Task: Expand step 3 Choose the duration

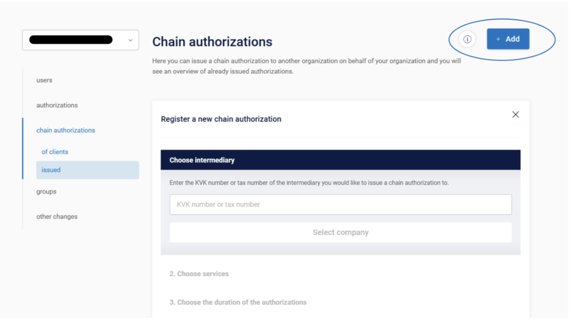Action: point(238,302)
